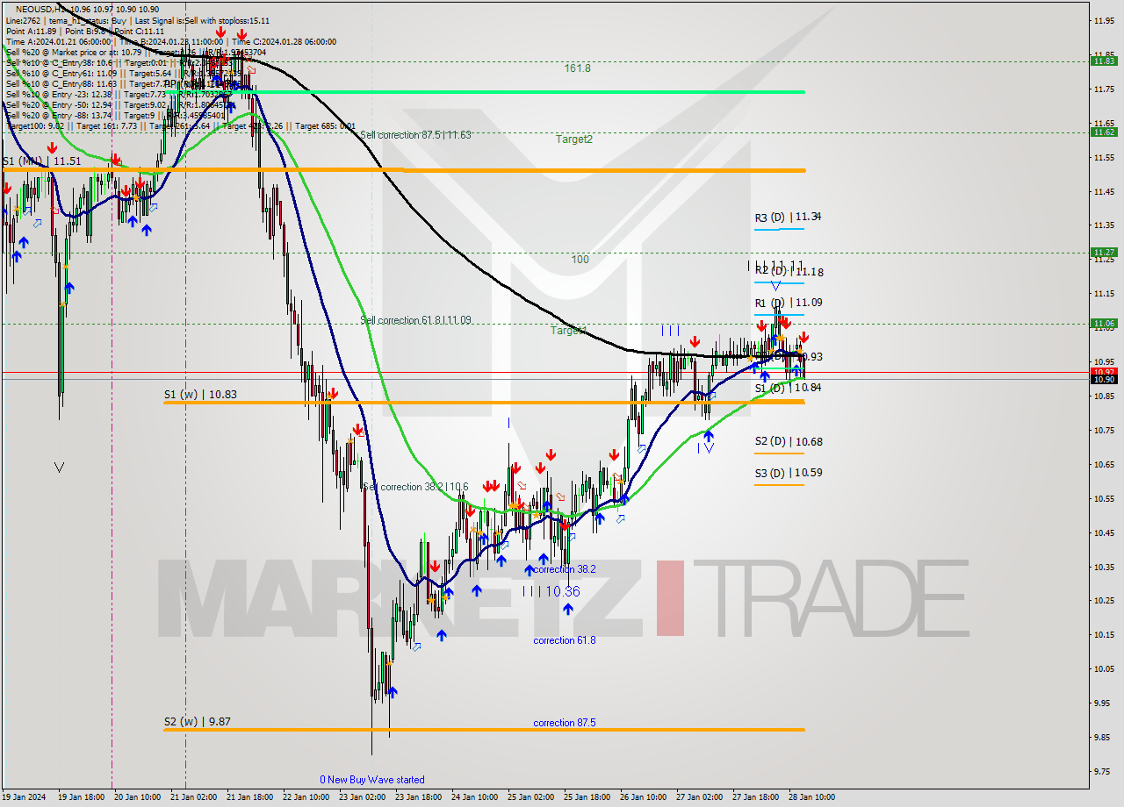Image resolution: width=1124 pixels, height=807 pixels.
Task: Click the '28 Jan 10:00' time axis label
Action: click(811, 797)
